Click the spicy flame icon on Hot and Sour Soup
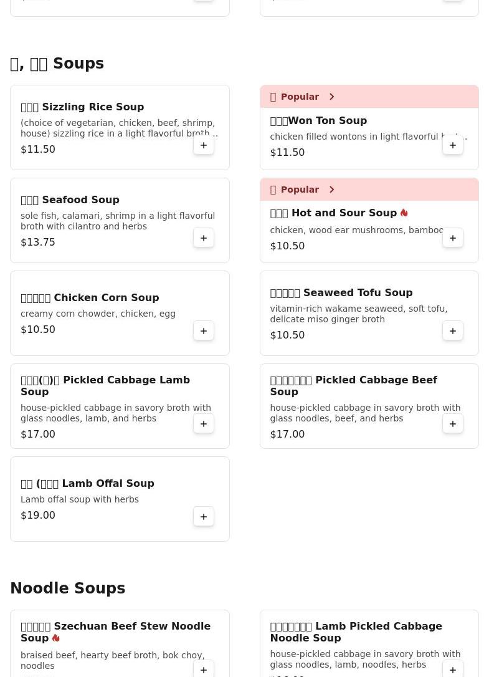Image resolution: width=489 pixels, height=677 pixels. (x=404, y=213)
